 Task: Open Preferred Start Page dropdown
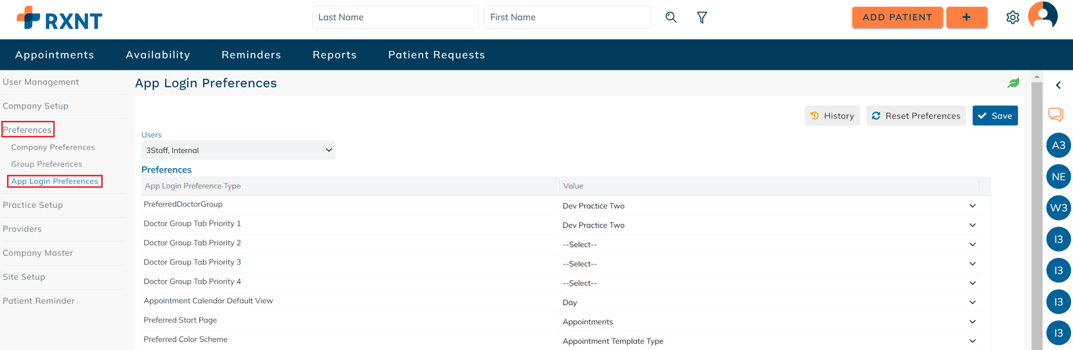click(769, 322)
